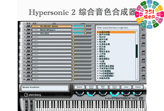Open the MIDI page button

pos(143,43)
